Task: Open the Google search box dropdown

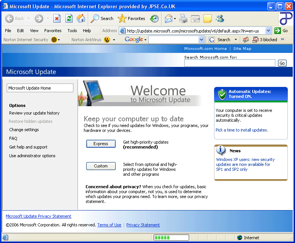Action: (x=201, y=40)
